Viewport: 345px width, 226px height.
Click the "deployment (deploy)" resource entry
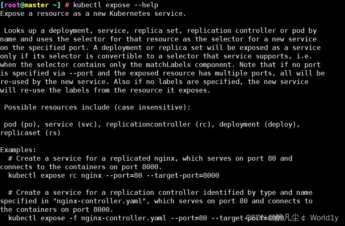(x=260, y=124)
